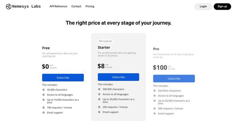Click check icon beside Free plan Email support

(x=44, y=112)
